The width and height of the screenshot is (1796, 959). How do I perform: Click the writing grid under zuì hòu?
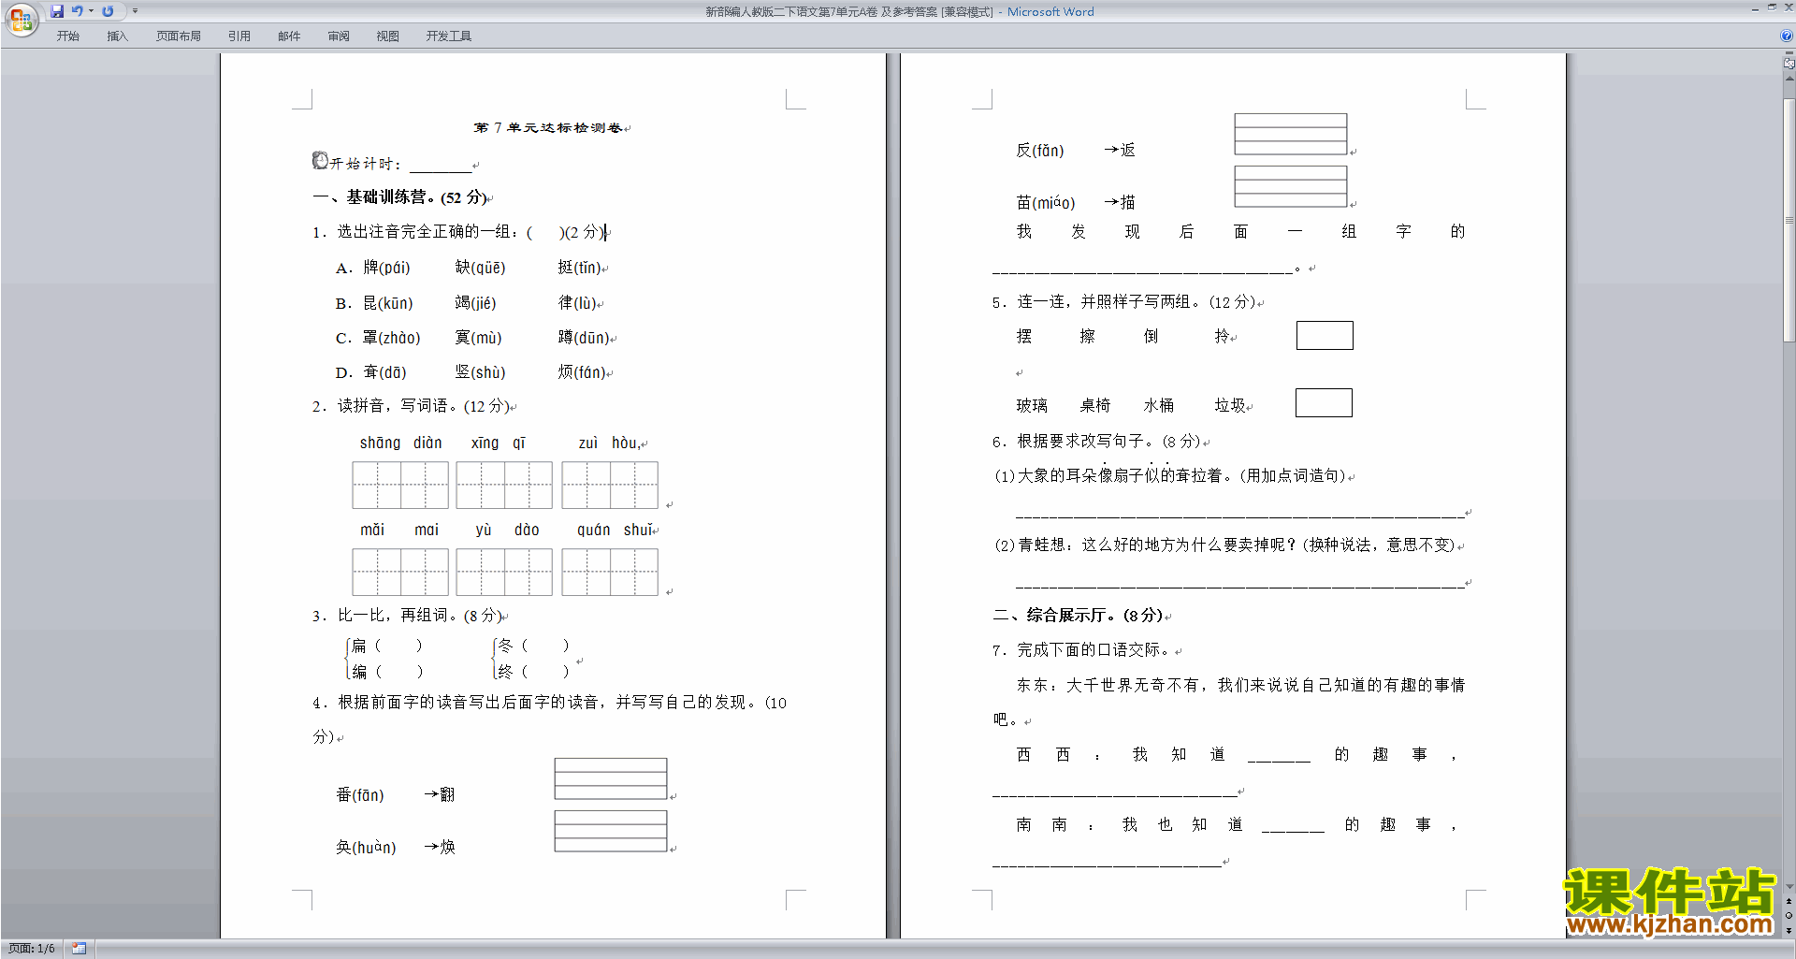pos(610,485)
